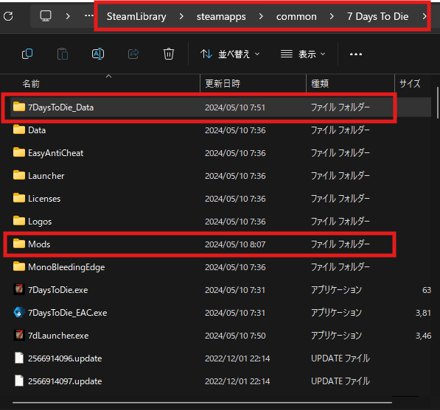Select the Licenses folder
This screenshot has width=440, height=410.
coord(220,199)
